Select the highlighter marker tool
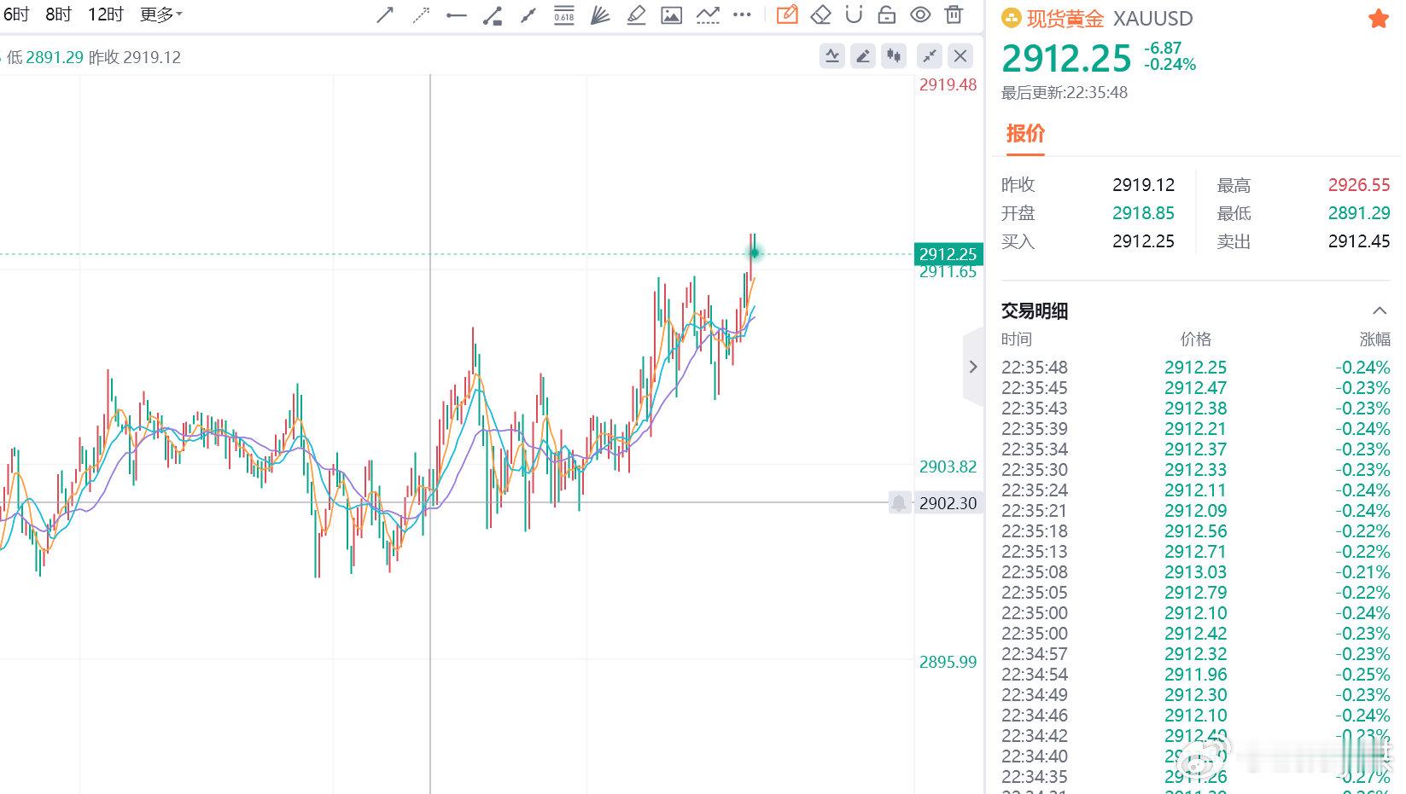The height and width of the screenshot is (794, 1406). click(x=636, y=14)
